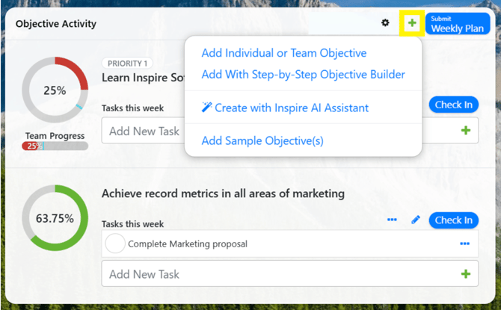
Task: Click the 63.75% progress ring
Action: coord(55,218)
